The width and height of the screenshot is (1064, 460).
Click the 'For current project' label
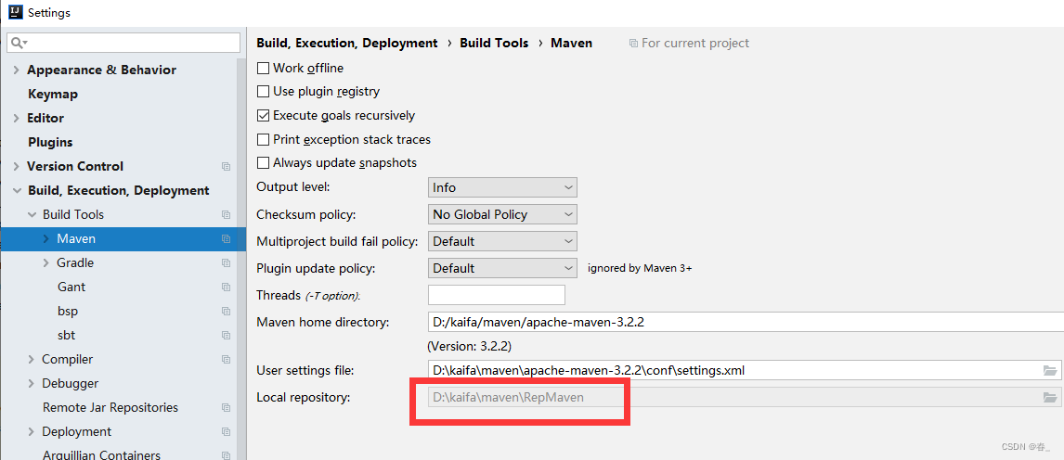coord(695,43)
